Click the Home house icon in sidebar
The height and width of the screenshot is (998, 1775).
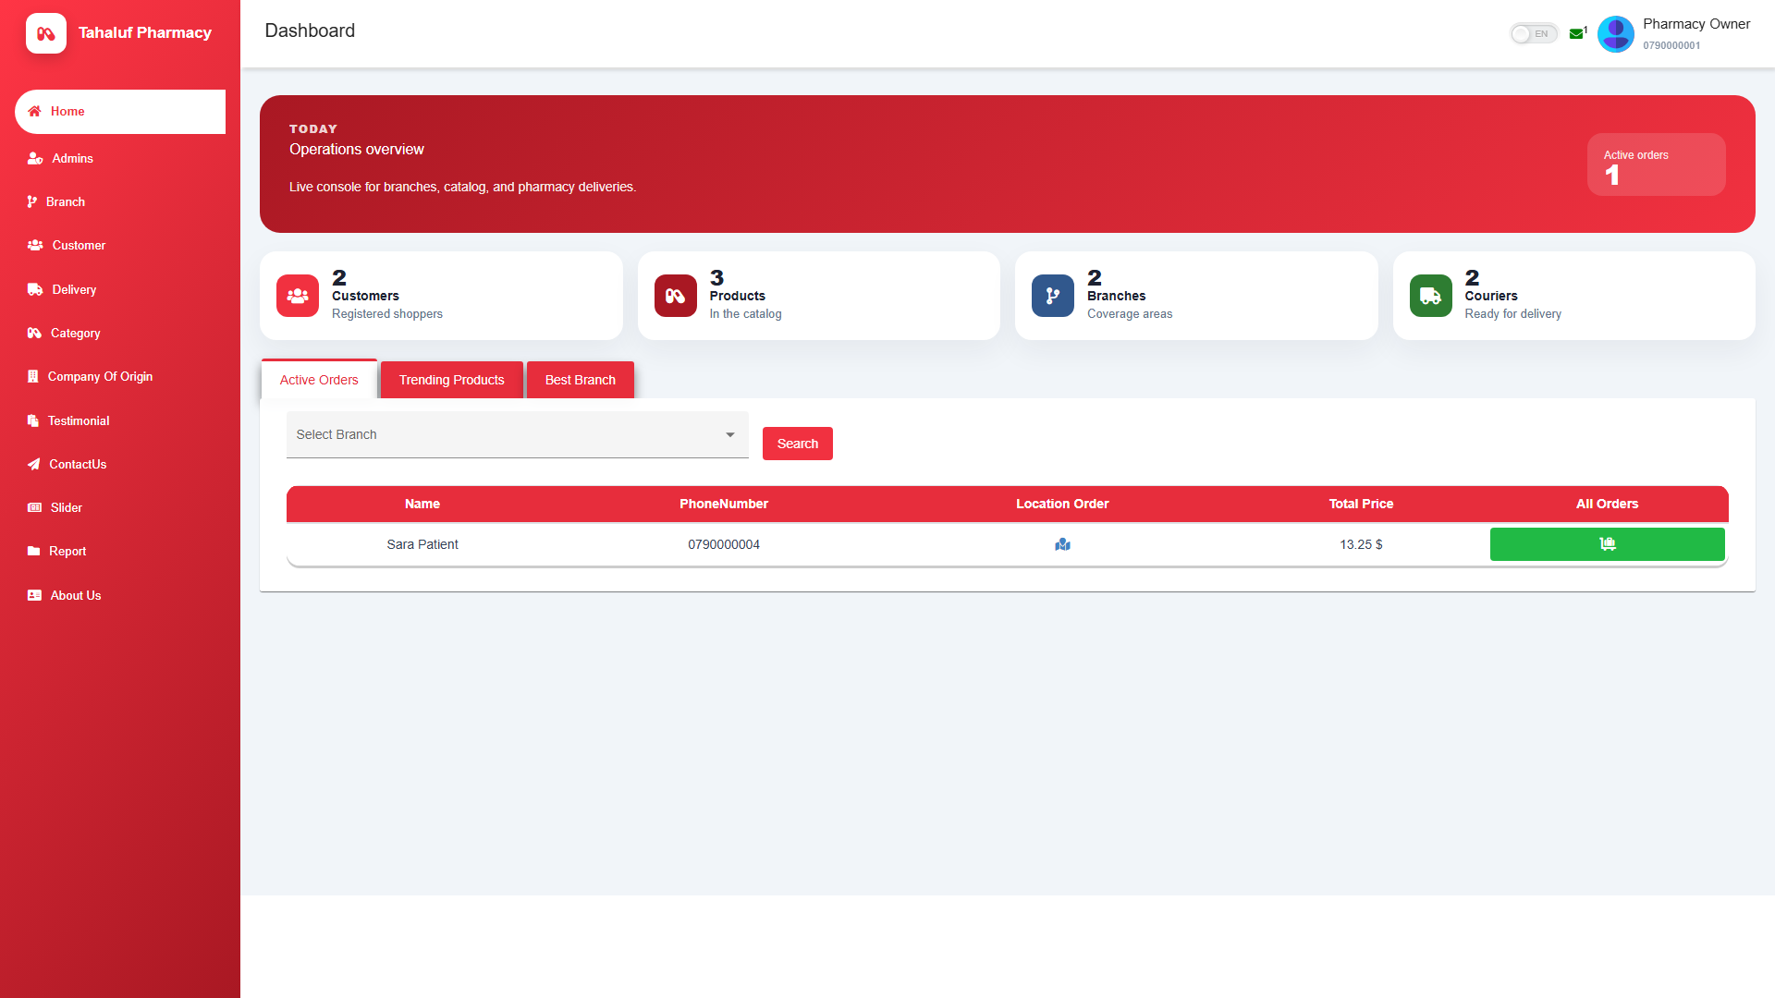[x=34, y=111]
